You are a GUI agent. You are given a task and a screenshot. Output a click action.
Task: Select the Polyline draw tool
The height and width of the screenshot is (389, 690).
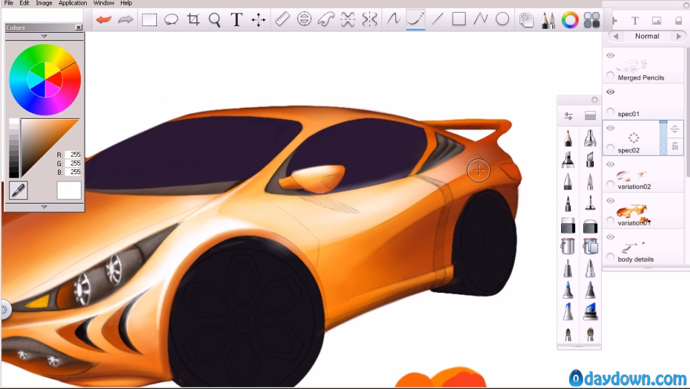(480, 19)
